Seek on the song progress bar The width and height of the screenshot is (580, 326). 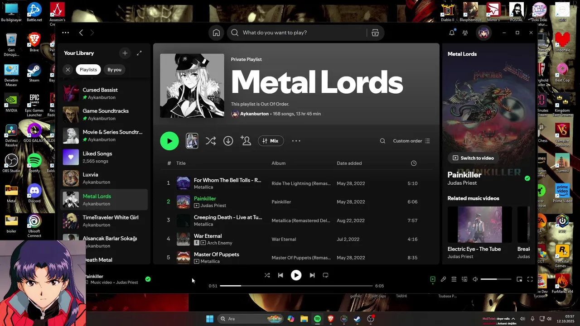tap(296, 286)
